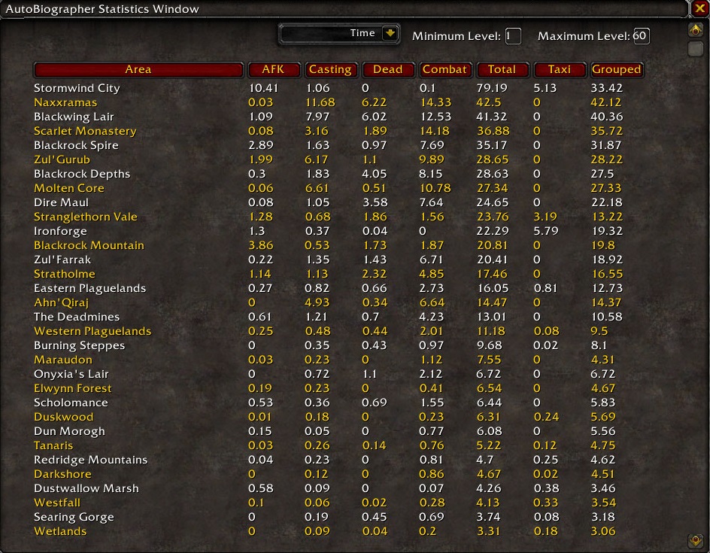Select the Maraudon area name
Screen dimensions: 710x553
point(63,360)
